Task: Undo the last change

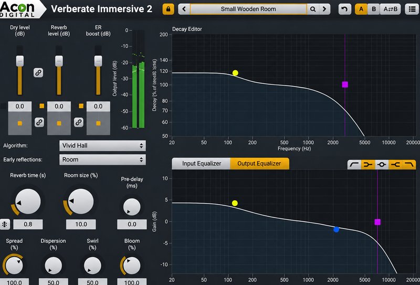Action: click(x=345, y=9)
